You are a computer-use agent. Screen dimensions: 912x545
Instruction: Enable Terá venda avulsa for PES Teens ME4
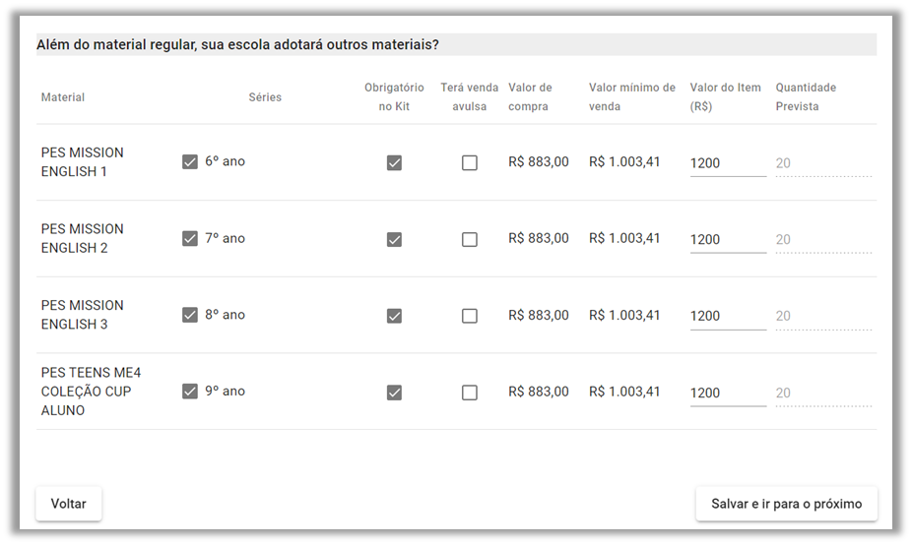tap(470, 393)
